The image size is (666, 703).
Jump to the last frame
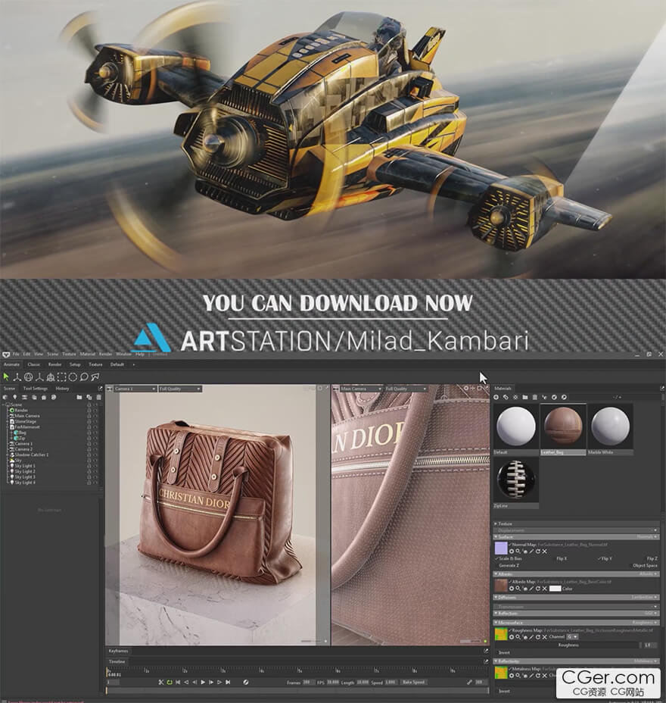[228, 683]
